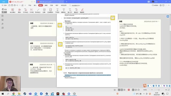Open the fourth left sidebar panel icon

2,28
